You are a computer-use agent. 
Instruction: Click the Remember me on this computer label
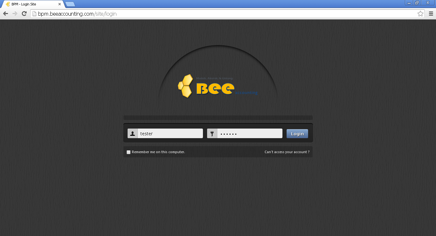coord(158,152)
